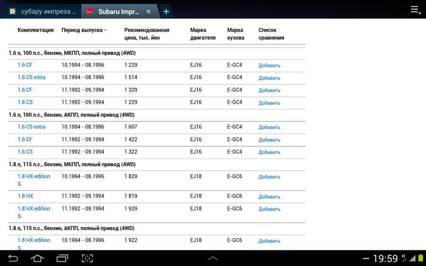
Task: Open 1.8 HX edition S priced 1 922
Action: click(x=34, y=243)
